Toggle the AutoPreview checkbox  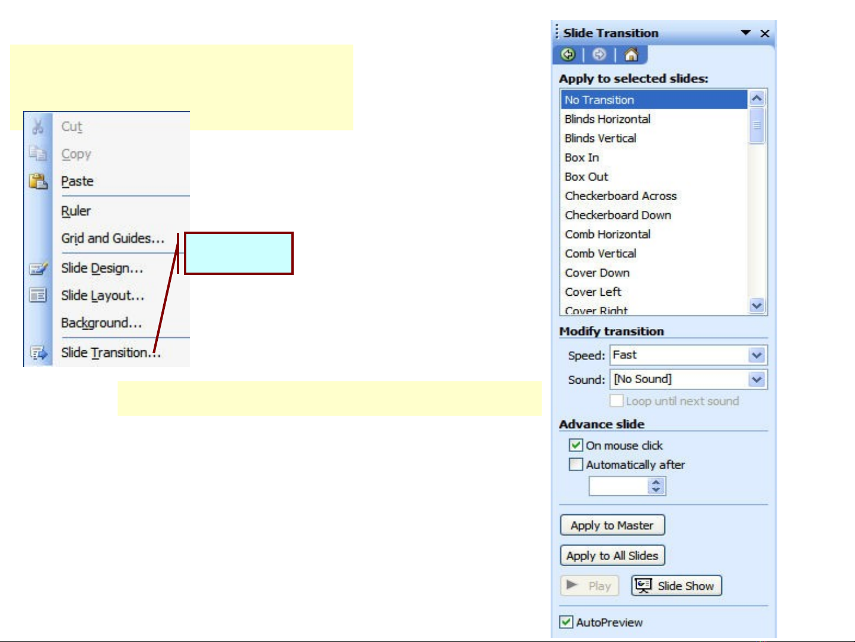tap(567, 622)
